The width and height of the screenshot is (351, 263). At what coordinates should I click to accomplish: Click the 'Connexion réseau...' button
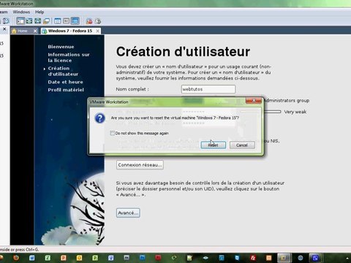(x=140, y=165)
